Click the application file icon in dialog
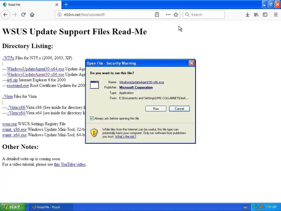The height and width of the screenshot is (211, 281). pyautogui.click(x=94, y=85)
